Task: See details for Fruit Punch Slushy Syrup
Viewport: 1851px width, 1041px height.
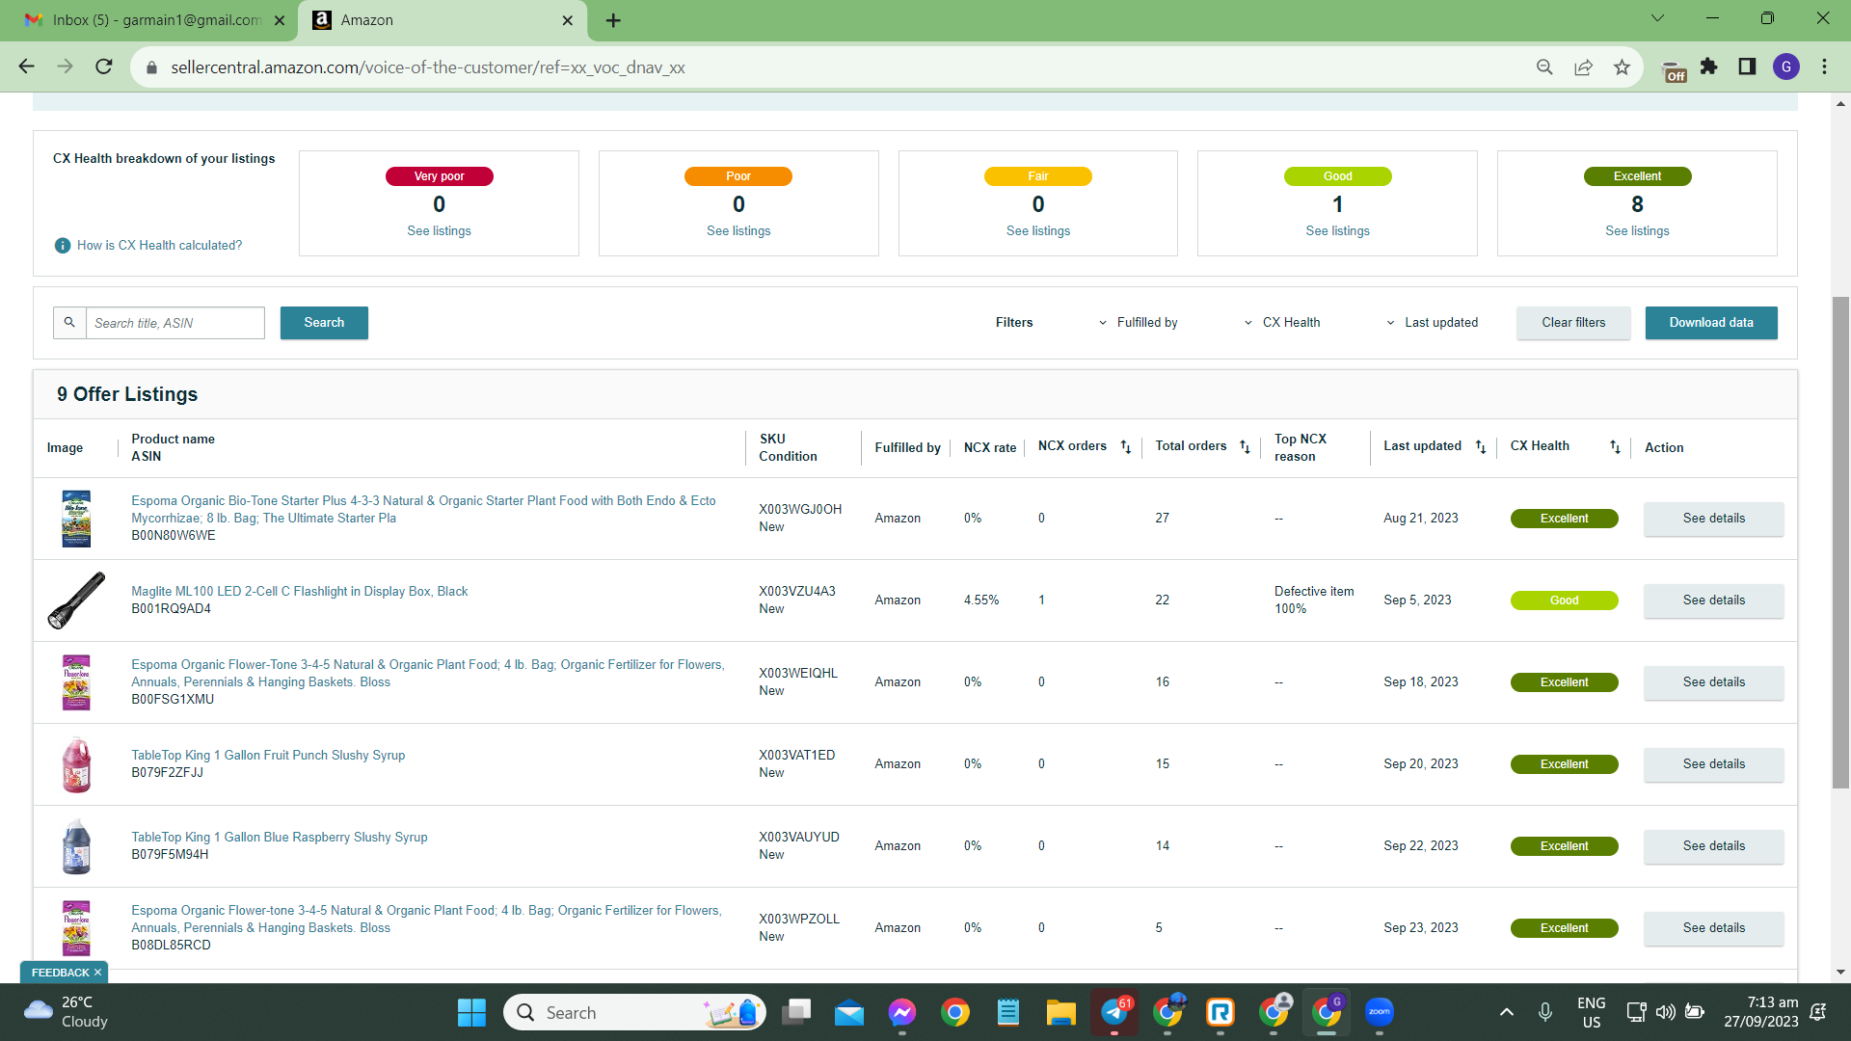Action: tap(1714, 764)
